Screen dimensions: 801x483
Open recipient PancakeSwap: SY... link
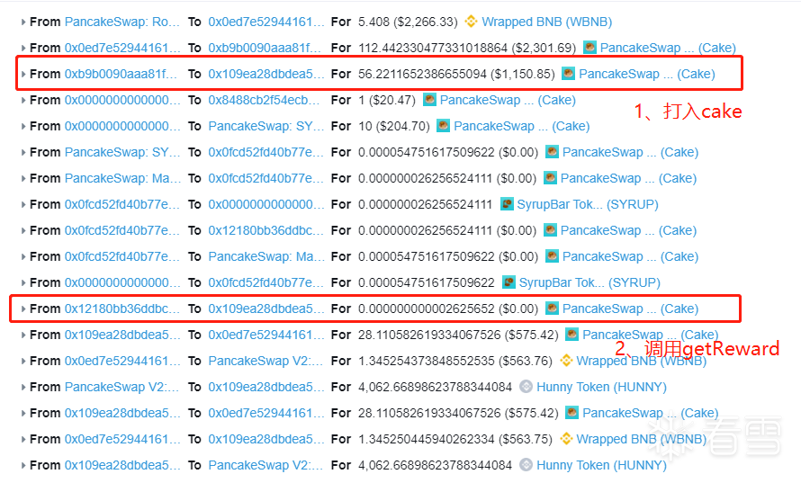click(266, 126)
